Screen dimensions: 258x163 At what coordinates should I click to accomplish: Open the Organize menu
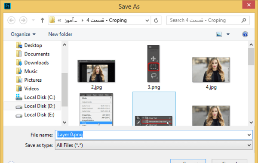(23, 34)
